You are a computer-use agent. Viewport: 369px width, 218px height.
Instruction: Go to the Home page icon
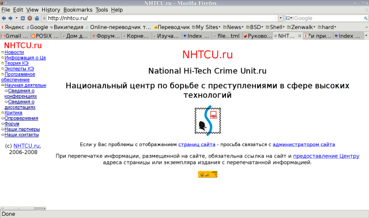coord(37,18)
